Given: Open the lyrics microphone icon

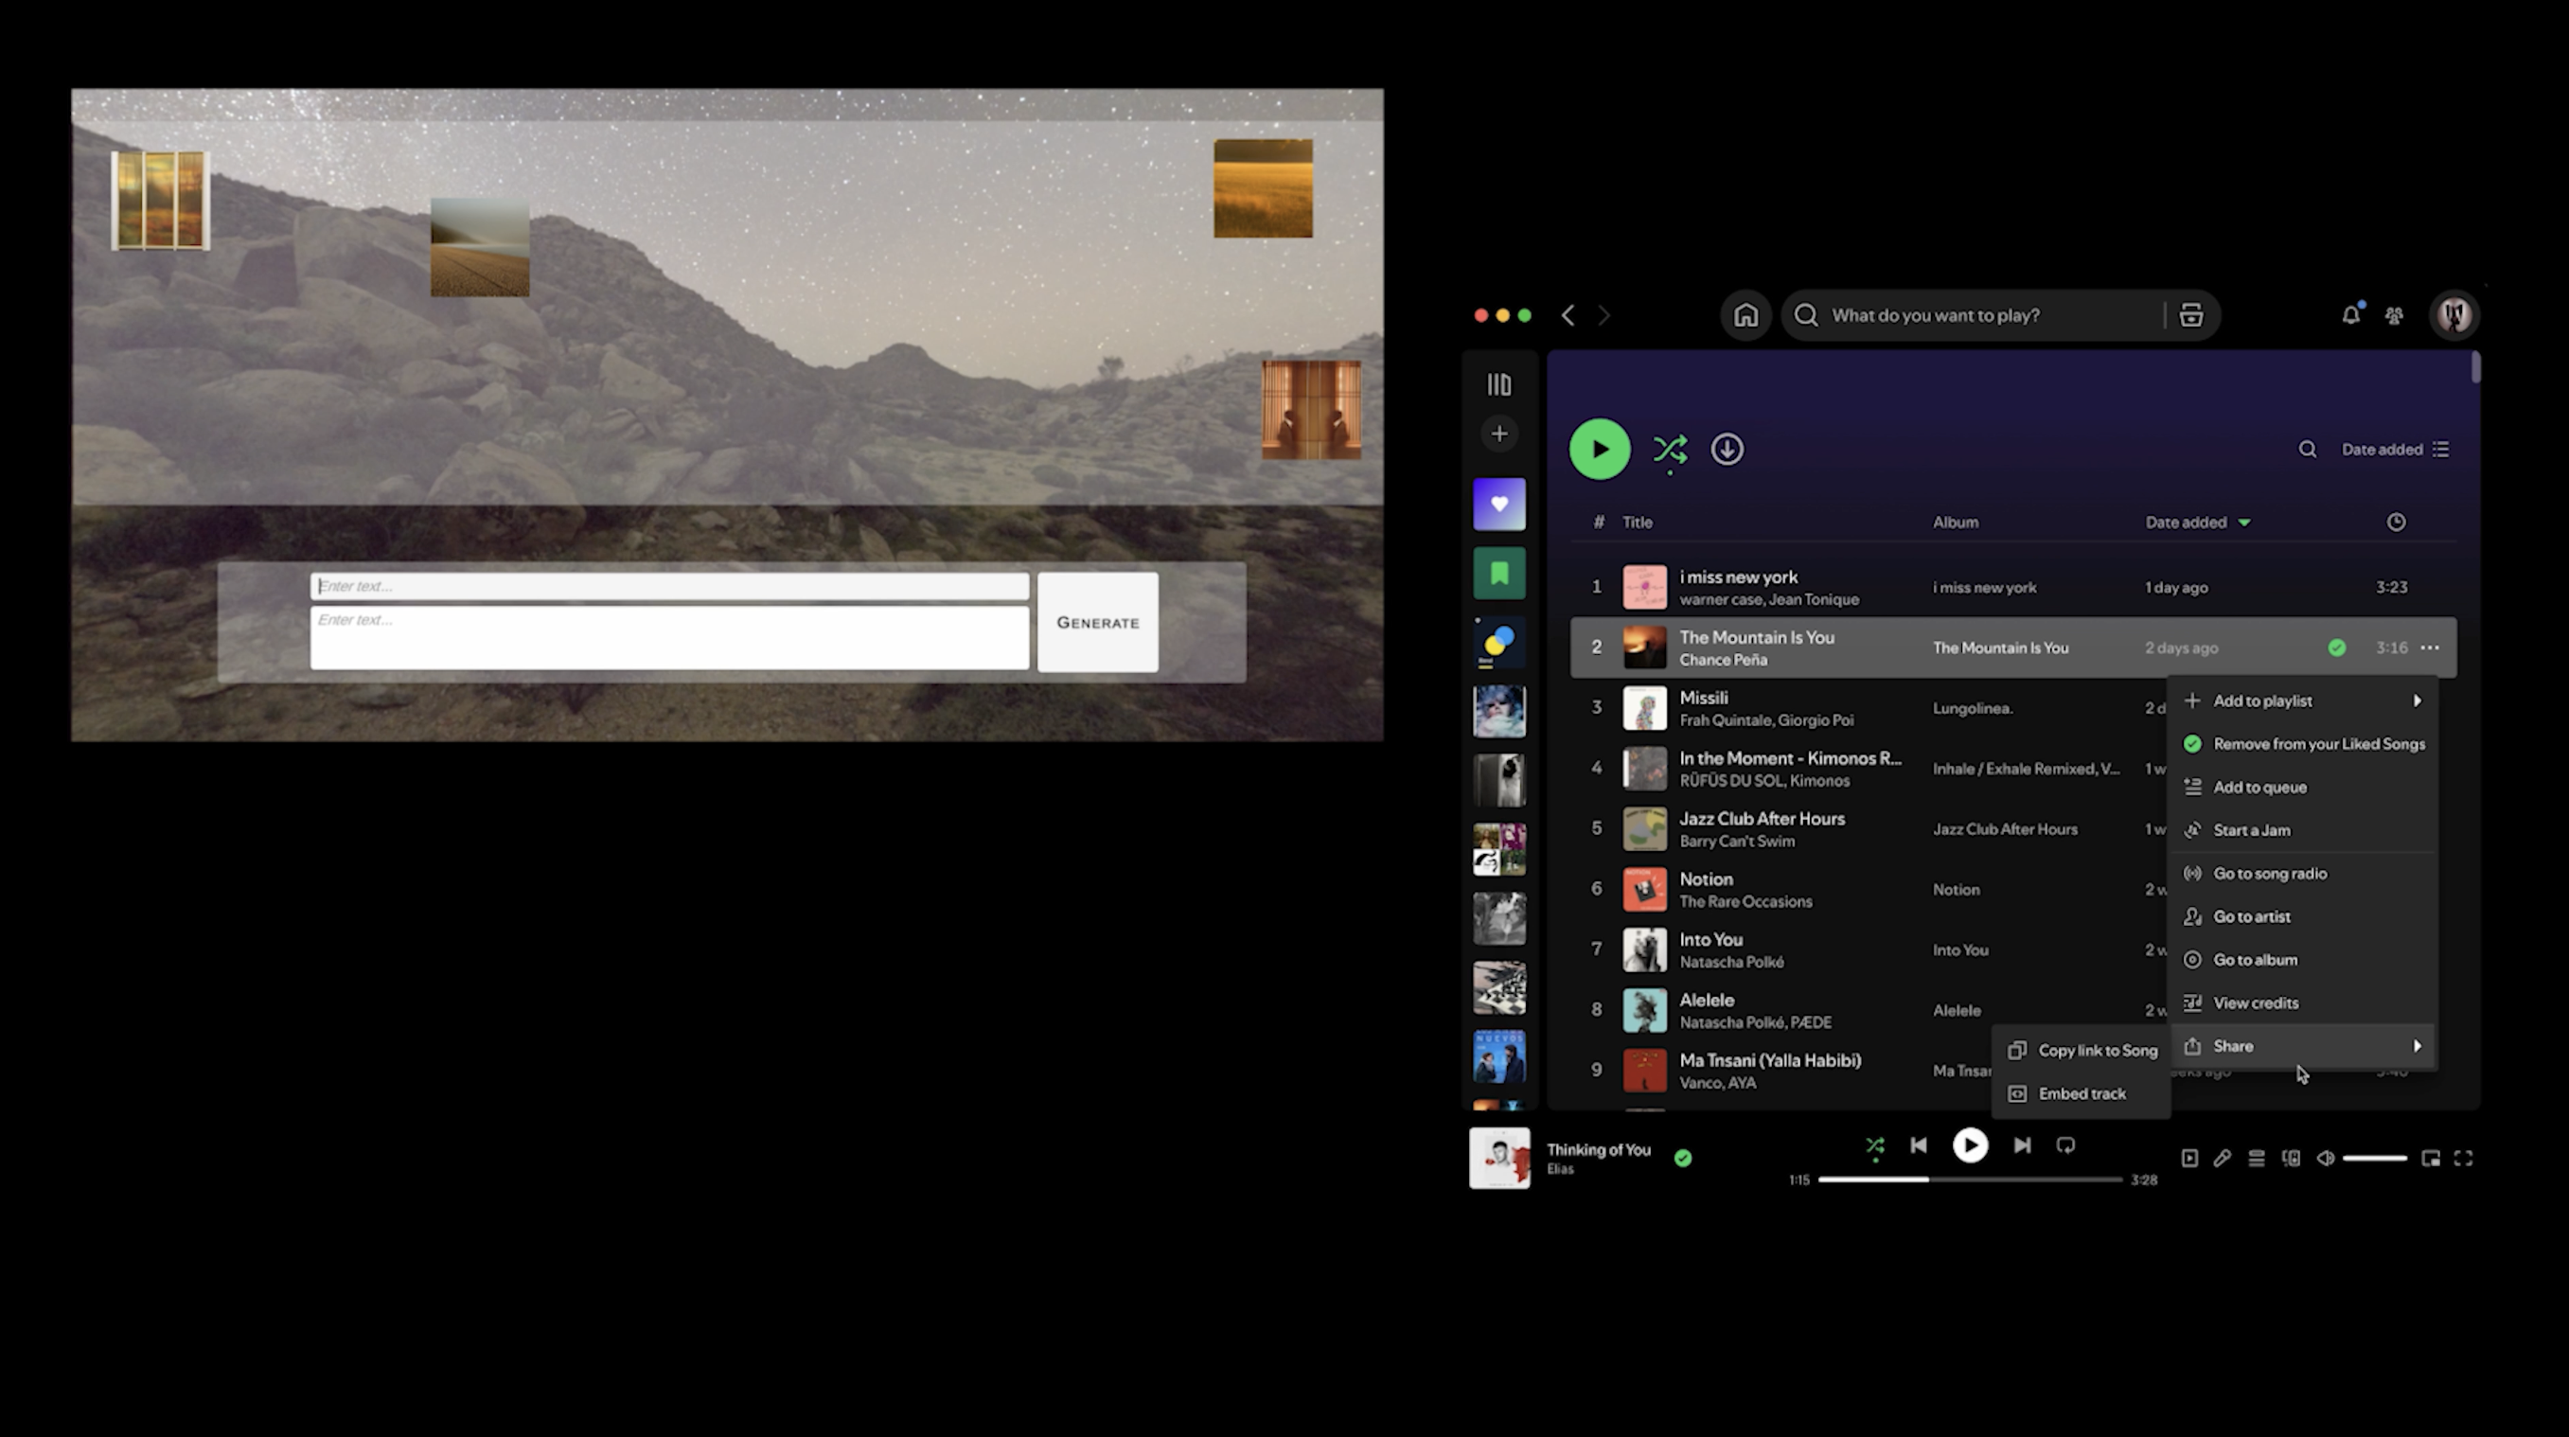Looking at the screenshot, I should coord(2222,1158).
